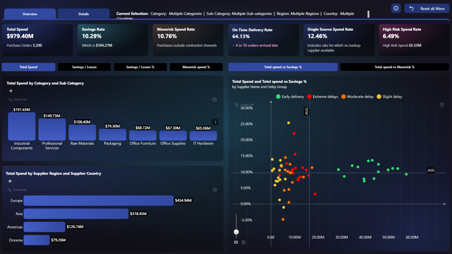This screenshot has height=254, width=452.
Task: Click the scatter chart zoom slider handle
Action: point(236,232)
